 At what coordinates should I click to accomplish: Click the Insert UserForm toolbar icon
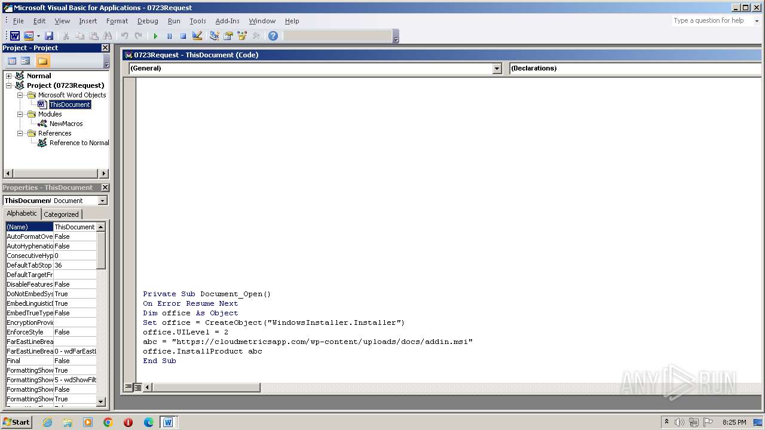28,36
